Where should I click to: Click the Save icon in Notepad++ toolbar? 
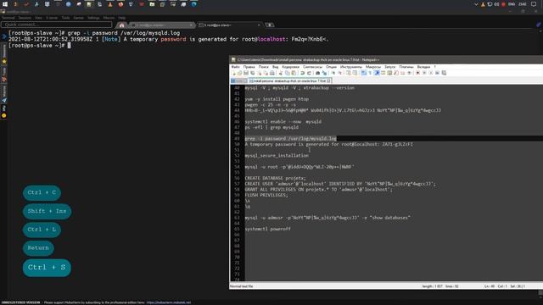[x=246, y=73]
